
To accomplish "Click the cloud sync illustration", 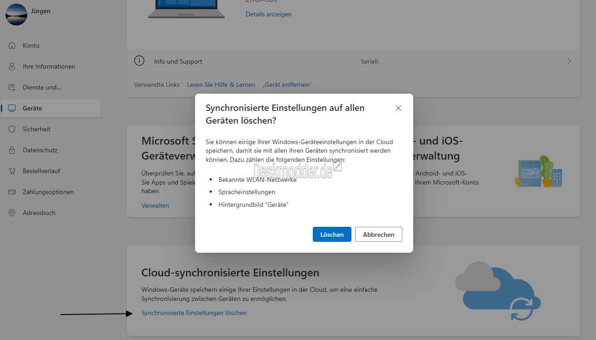I will [498, 291].
